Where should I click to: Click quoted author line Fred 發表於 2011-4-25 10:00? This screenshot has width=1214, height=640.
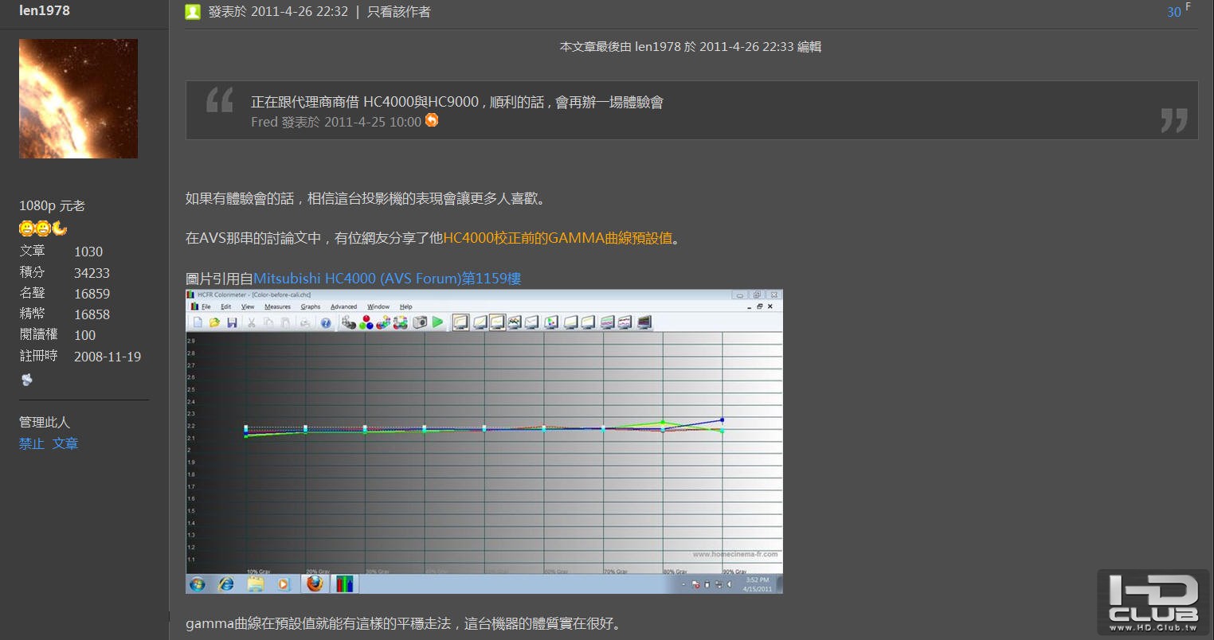(x=336, y=122)
